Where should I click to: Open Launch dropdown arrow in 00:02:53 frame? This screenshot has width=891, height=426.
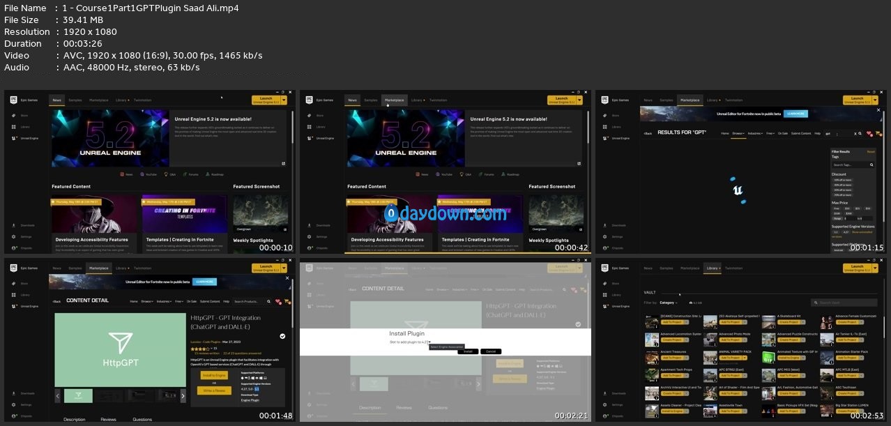[x=876, y=268]
